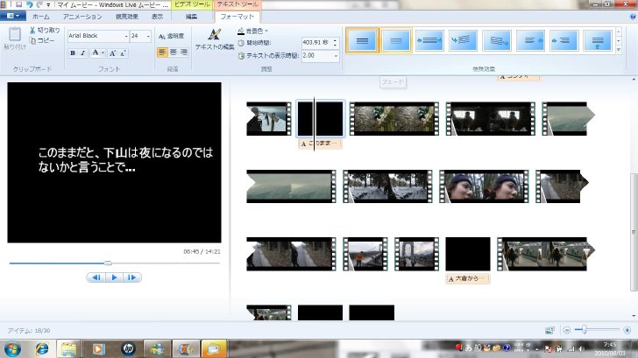Click the preview seek bar handle
Screen dimensions: 638x358
108,263
